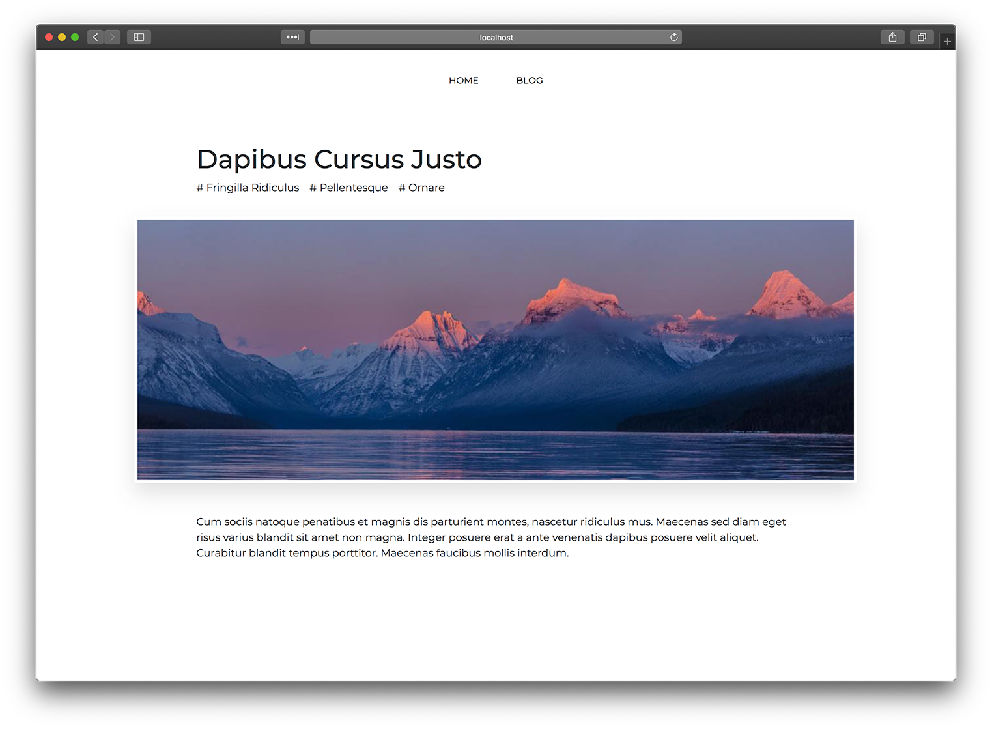Select the Pellentesque tag
Screen dimensions: 992x729
[348, 188]
